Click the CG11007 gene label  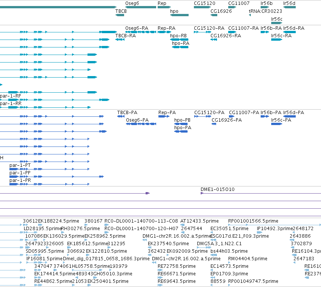(x=239, y=3)
